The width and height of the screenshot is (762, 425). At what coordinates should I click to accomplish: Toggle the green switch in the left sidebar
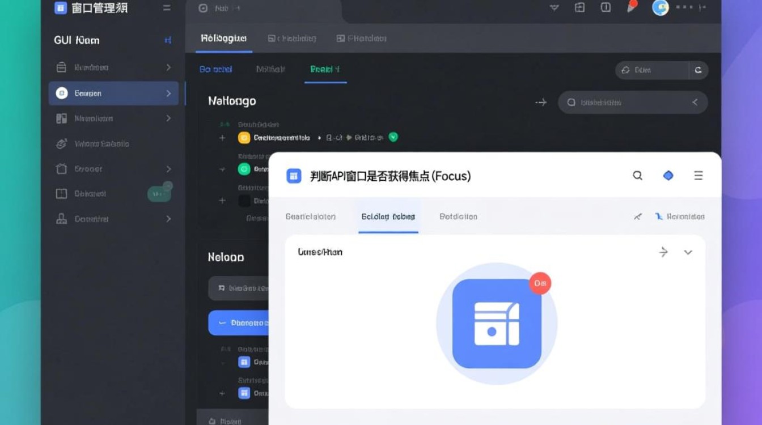159,193
